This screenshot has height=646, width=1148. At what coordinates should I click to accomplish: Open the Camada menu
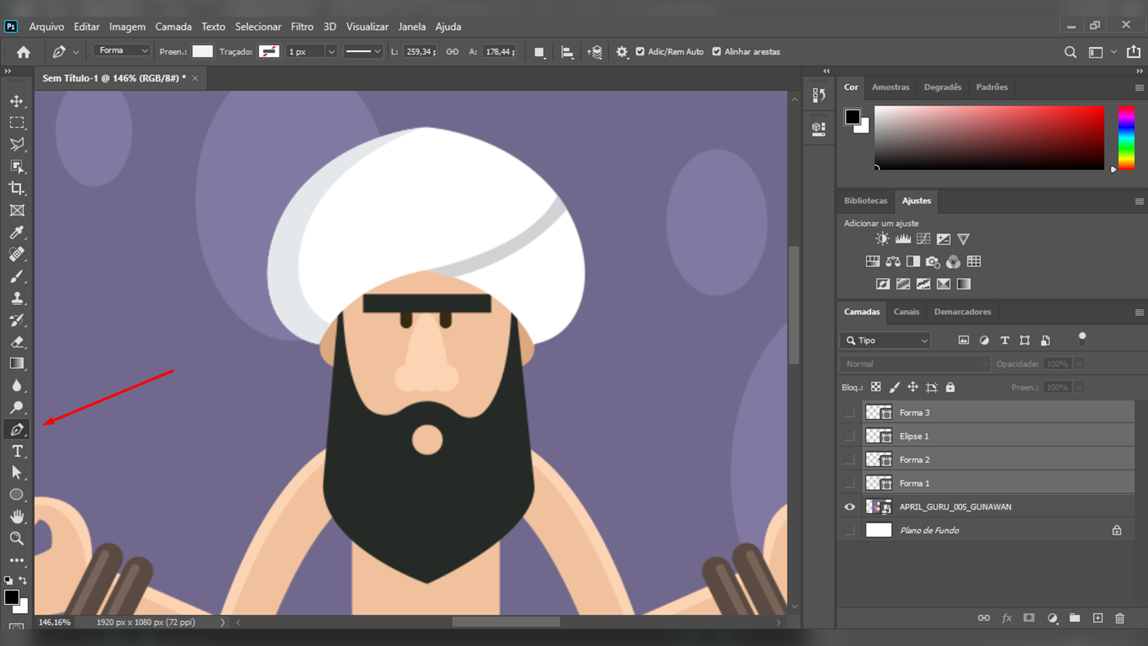pos(173,27)
